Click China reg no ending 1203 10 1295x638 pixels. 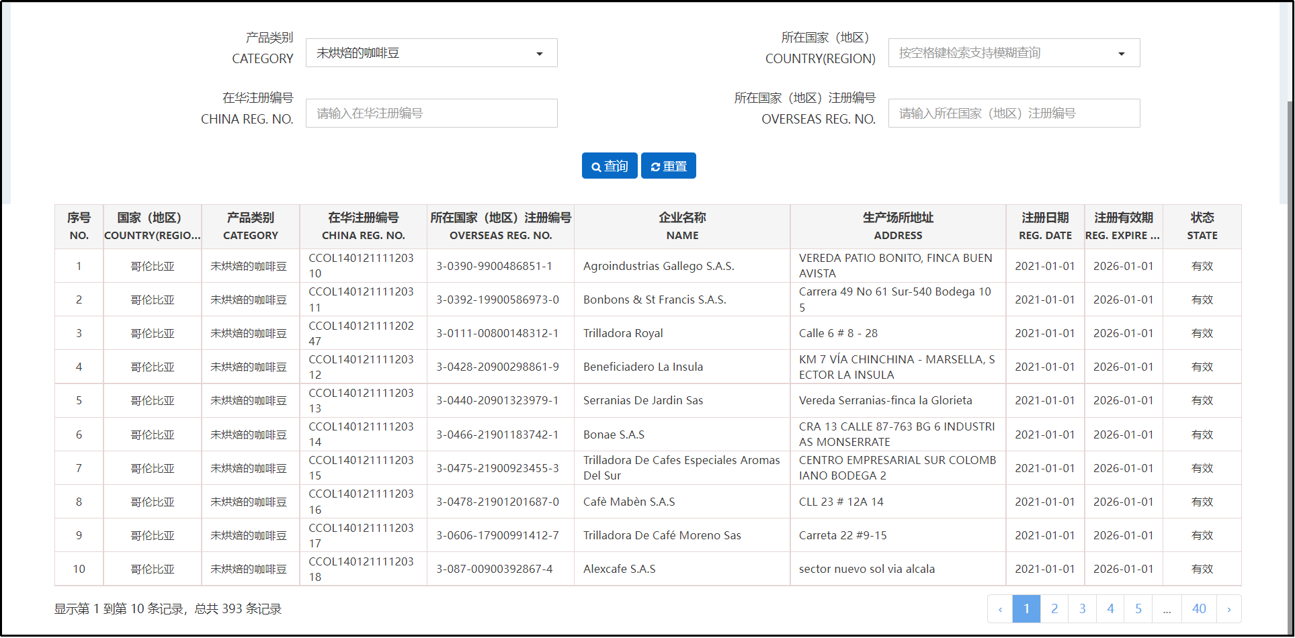pos(361,266)
